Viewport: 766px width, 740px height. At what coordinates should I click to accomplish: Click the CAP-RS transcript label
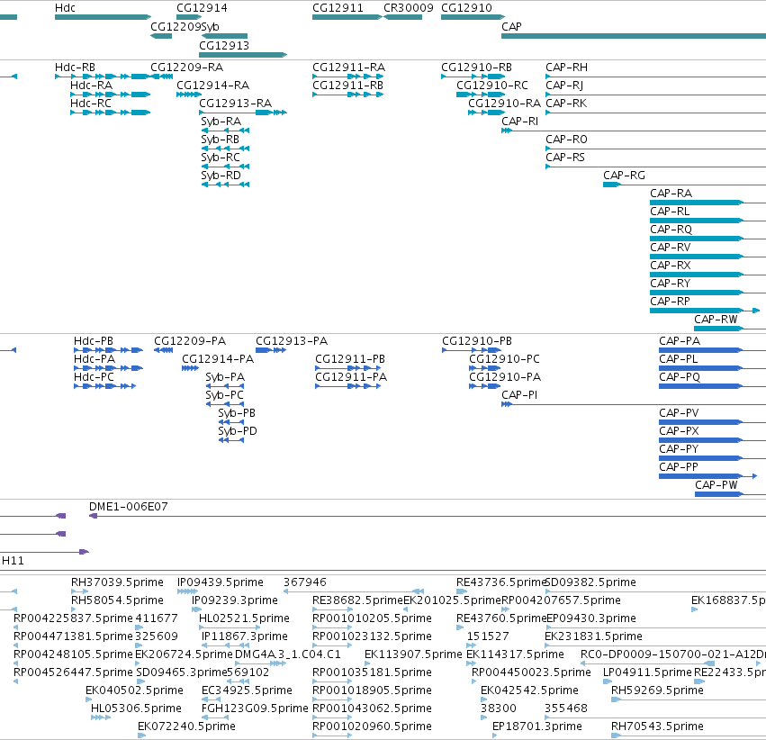[565, 158]
